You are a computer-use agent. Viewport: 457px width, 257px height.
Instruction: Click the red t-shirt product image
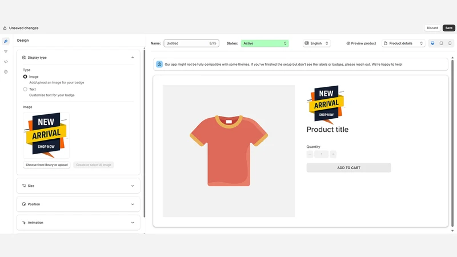pyautogui.click(x=229, y=151)
